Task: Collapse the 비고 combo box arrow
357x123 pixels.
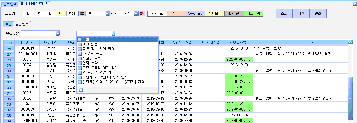Action: click(114, 33)
